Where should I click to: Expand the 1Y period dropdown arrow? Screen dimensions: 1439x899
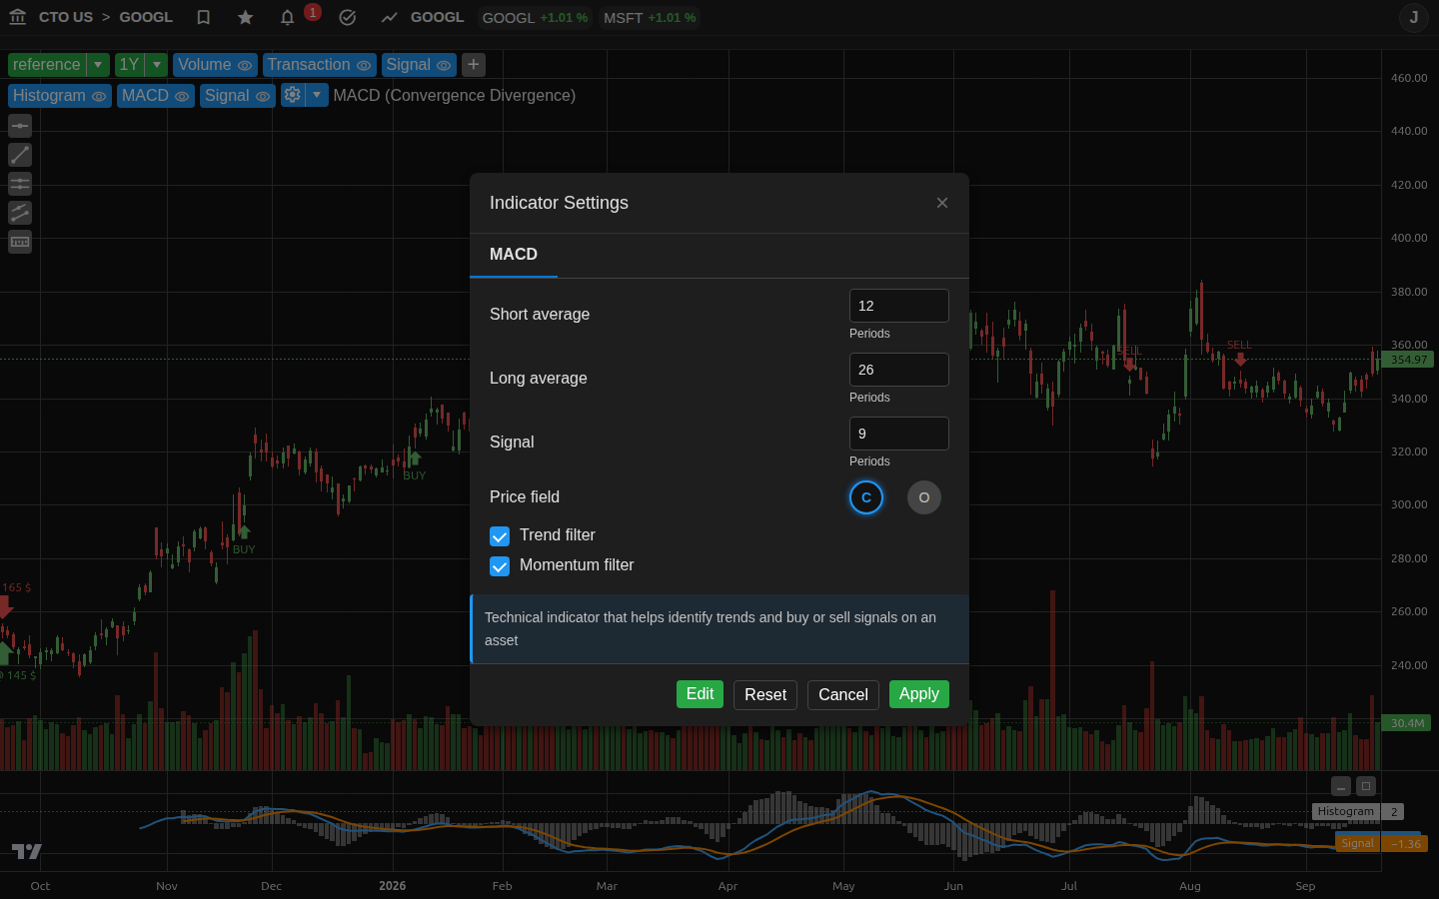(157, 65)
